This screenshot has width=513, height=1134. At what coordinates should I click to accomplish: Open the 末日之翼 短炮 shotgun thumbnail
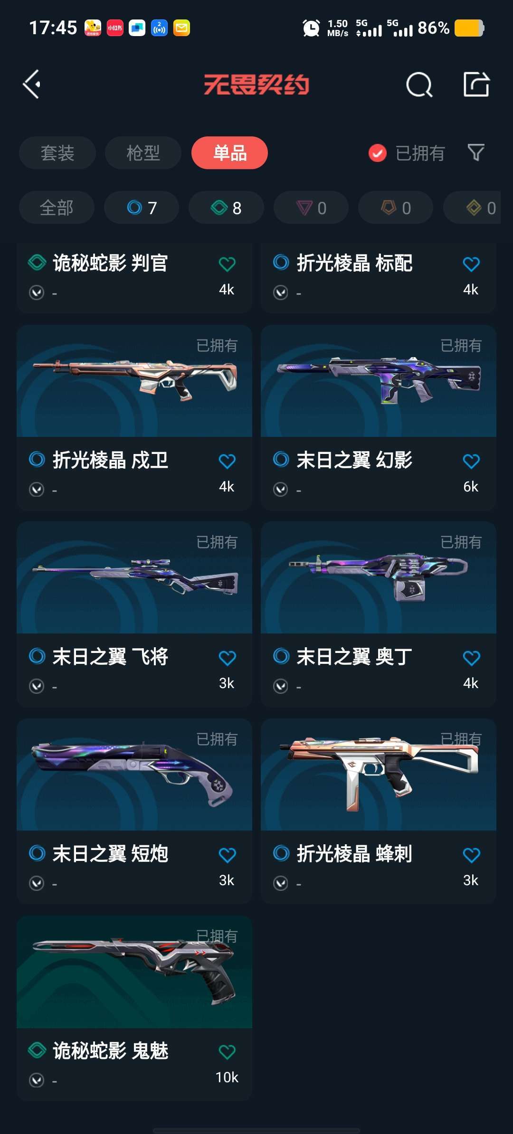click(x=134, y=775)
